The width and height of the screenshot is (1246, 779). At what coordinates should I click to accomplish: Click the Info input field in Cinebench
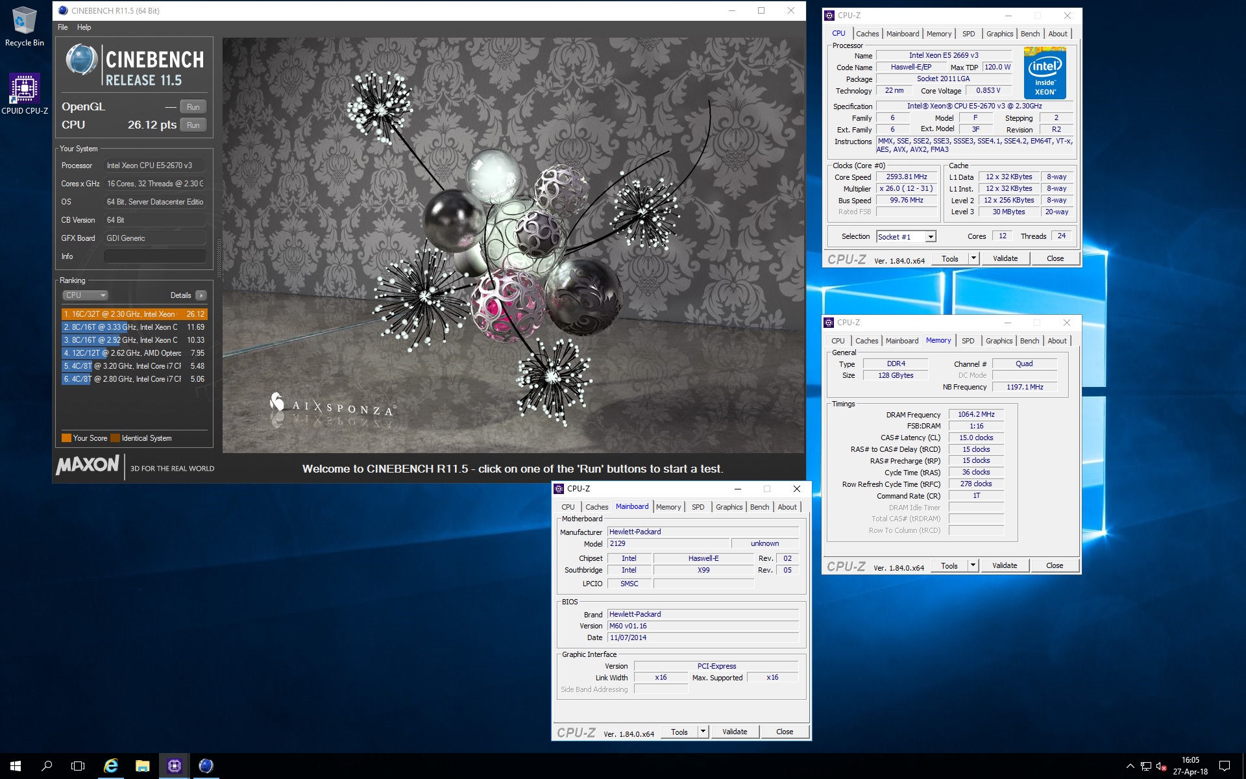155,256
